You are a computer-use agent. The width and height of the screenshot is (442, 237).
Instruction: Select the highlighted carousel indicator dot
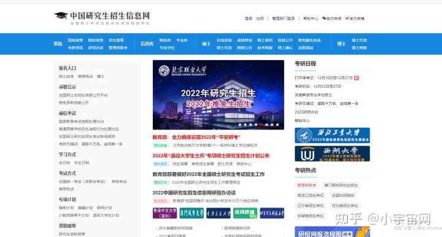pos(262,125)
